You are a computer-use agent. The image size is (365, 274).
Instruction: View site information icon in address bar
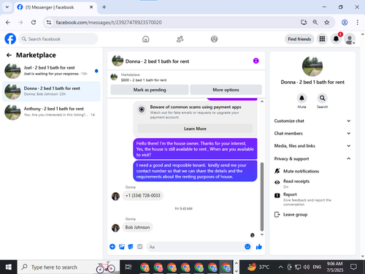pyautogui.click(x=49, y=23)
